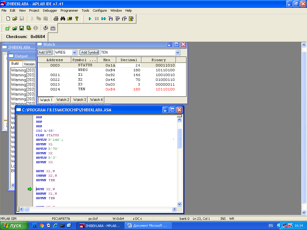The height and width of the screenshot is (230, 307).
Task: Click the Cut scissors icon
Action: [32, 19]
